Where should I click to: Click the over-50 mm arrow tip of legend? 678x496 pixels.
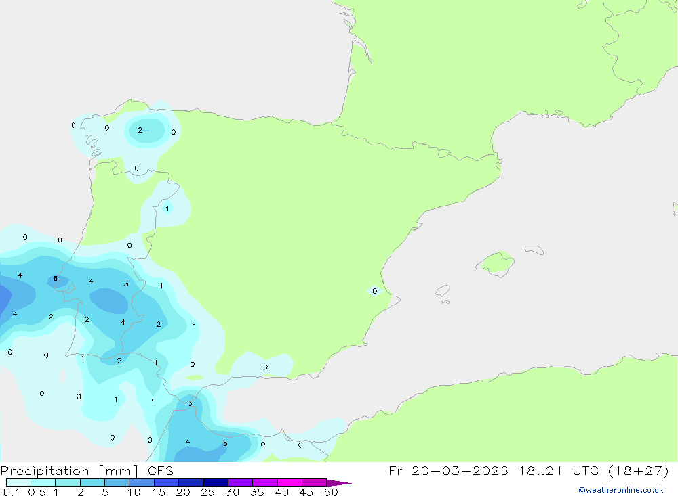pos(338,482)
